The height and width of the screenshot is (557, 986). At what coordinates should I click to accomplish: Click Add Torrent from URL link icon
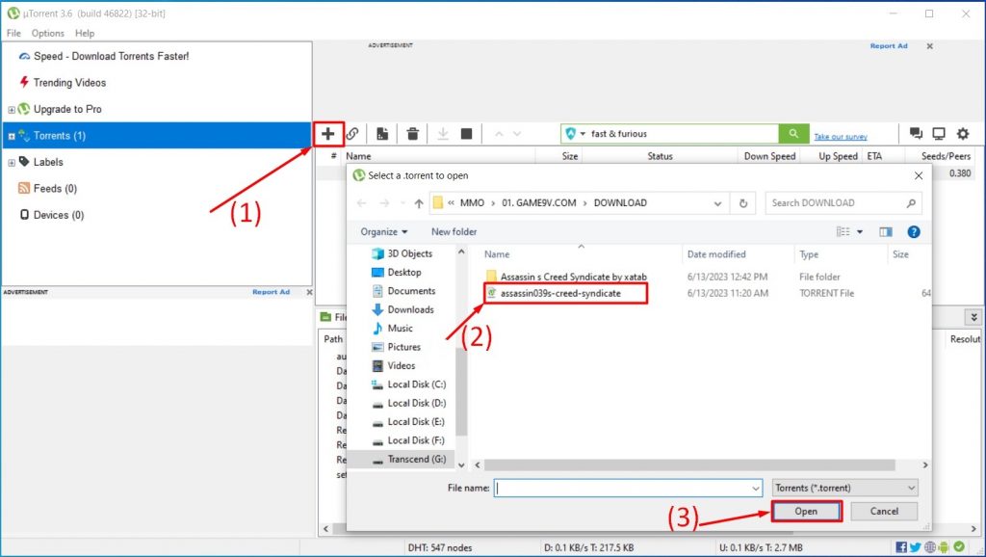[352, 133]
